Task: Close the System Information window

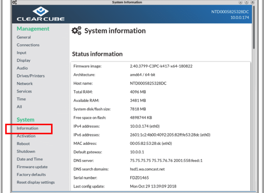Action: pyautogui.click(x=252, y=2)
